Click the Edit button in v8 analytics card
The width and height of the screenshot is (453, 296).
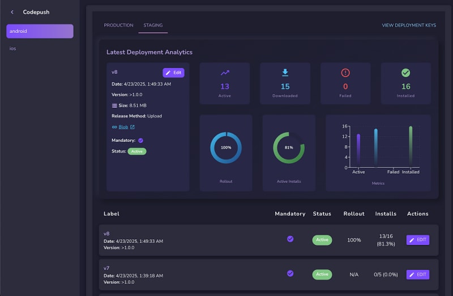(x=173, y=73)
